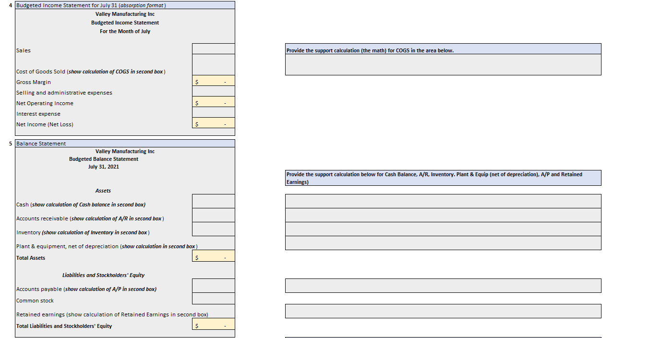Select the Inventory amount cell
This screenshot has height=338, width=661.
coord(213,229)
